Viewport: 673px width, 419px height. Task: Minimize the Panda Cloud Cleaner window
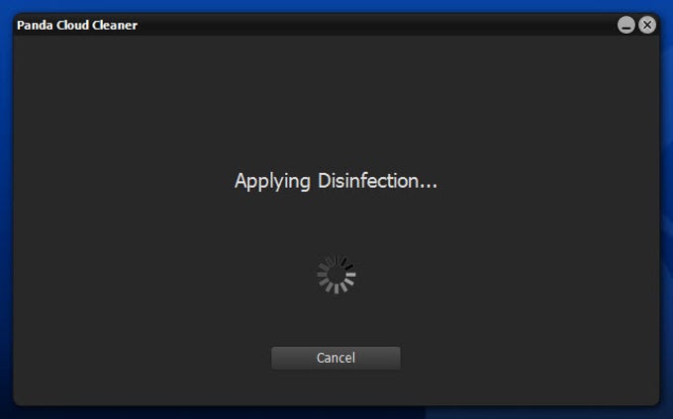[626, 25]
